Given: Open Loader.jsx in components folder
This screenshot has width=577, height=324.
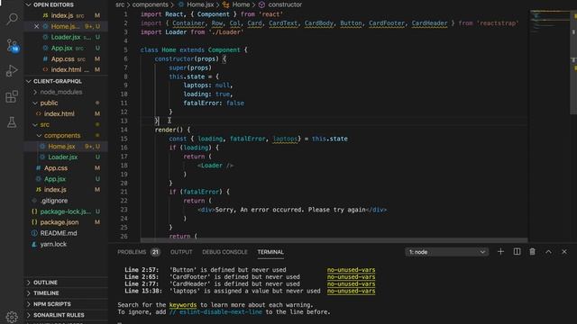Looking at the screenshot, I should pos(66,157).
